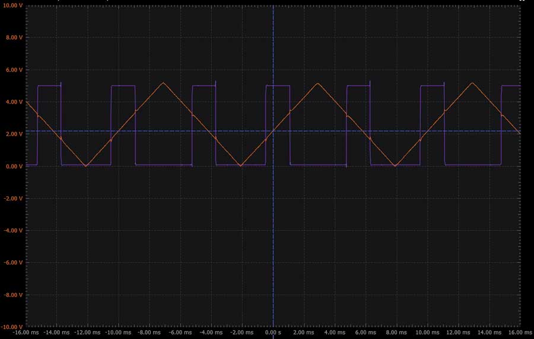Select the orange waveform trough near -12 ms
This screenshot has height=339, width=534.
(x=86, y=166)
